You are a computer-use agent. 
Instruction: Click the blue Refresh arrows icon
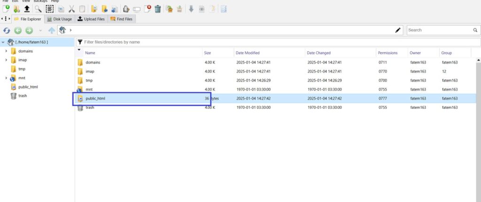click(7, 30)
